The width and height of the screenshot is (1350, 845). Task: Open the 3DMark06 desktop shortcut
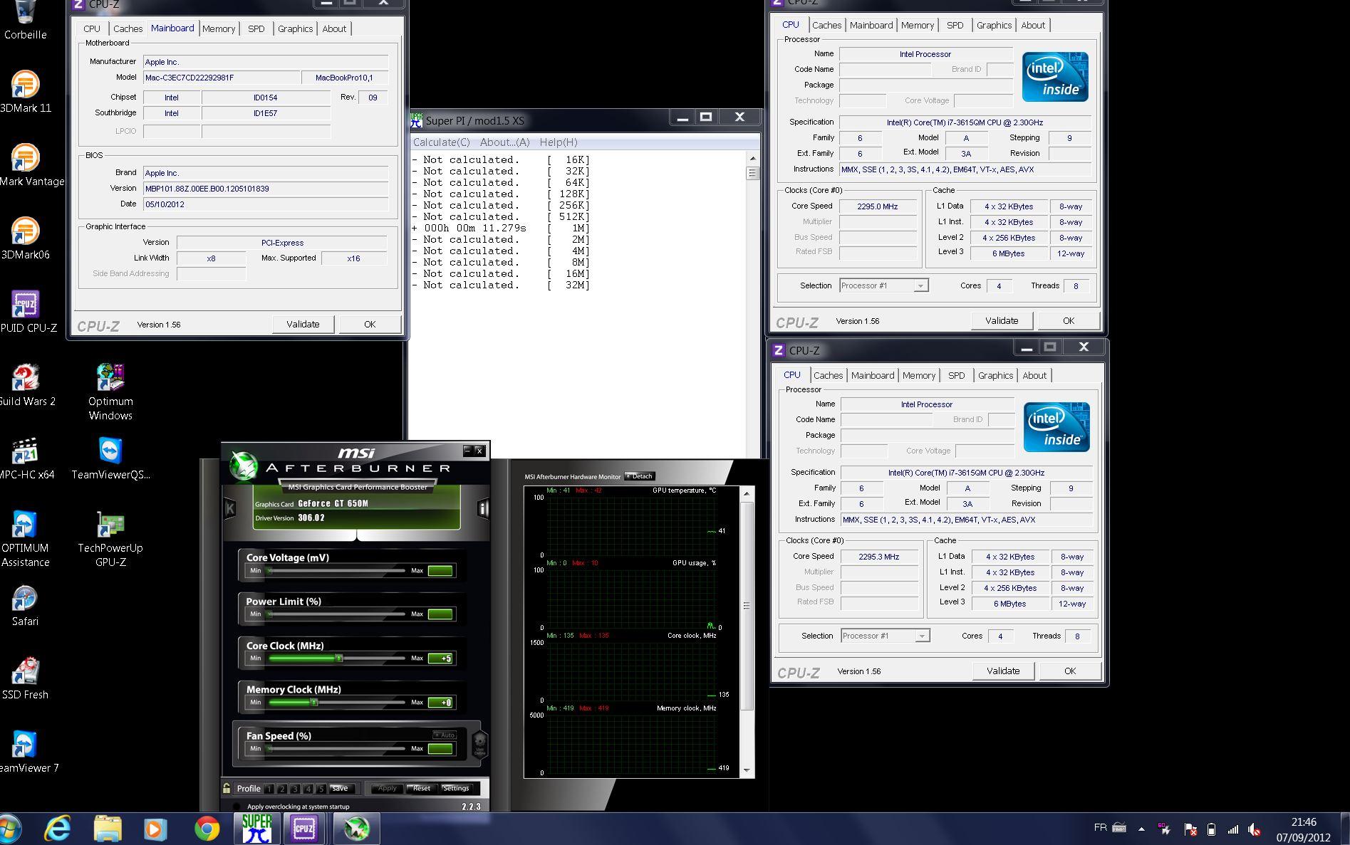(25, 238)
